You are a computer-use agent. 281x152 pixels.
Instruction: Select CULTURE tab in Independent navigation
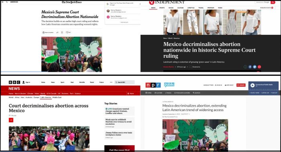coord(180,8)
